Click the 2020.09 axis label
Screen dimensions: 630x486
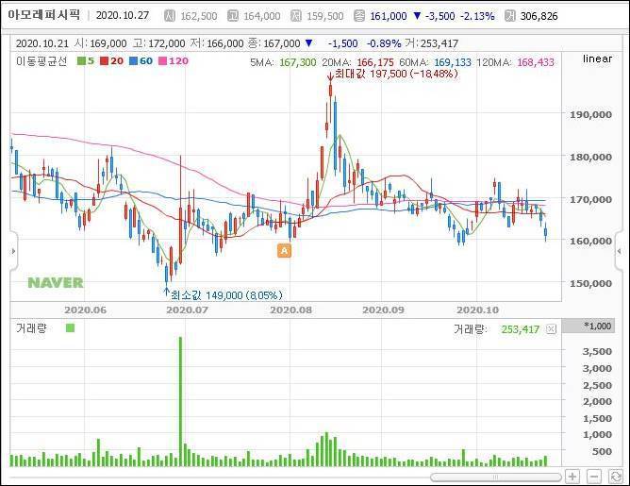point(383,310)
